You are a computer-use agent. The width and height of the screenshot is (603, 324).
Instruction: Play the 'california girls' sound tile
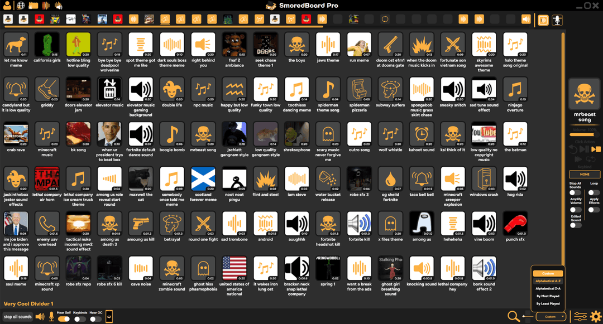pyautogui.click(x=47, y=45)
